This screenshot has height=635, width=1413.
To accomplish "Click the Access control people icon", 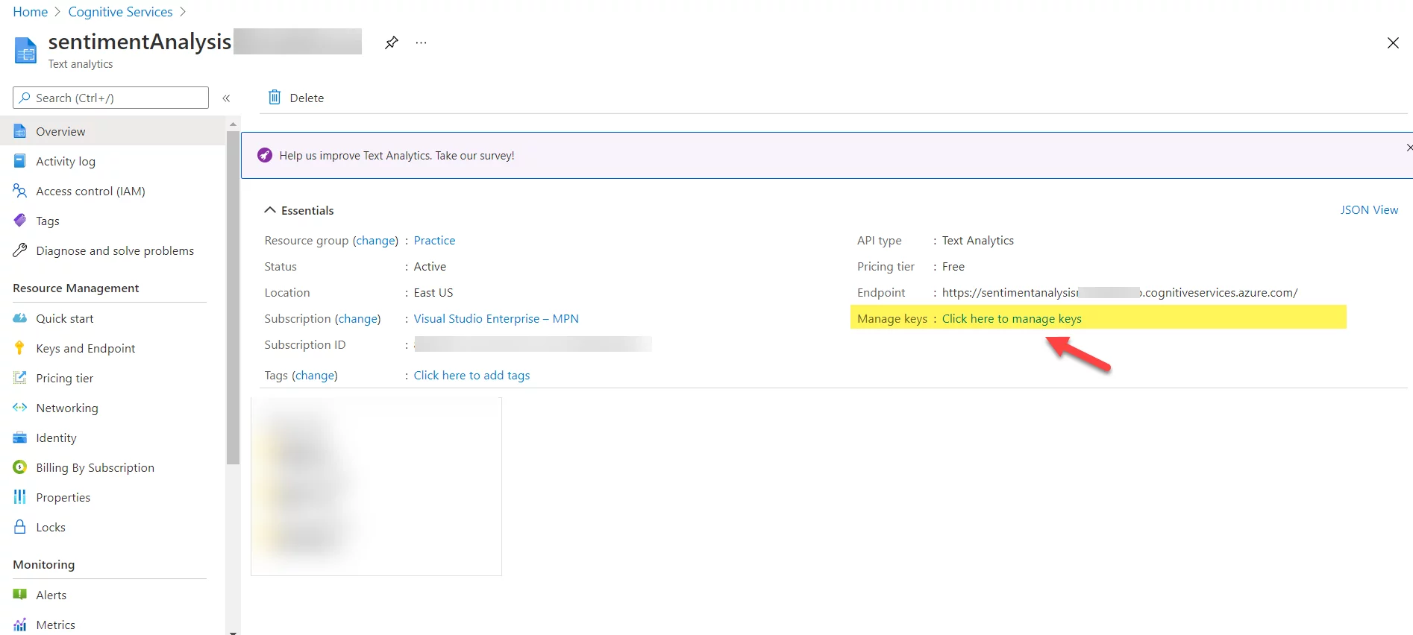I will pos(20,191).
